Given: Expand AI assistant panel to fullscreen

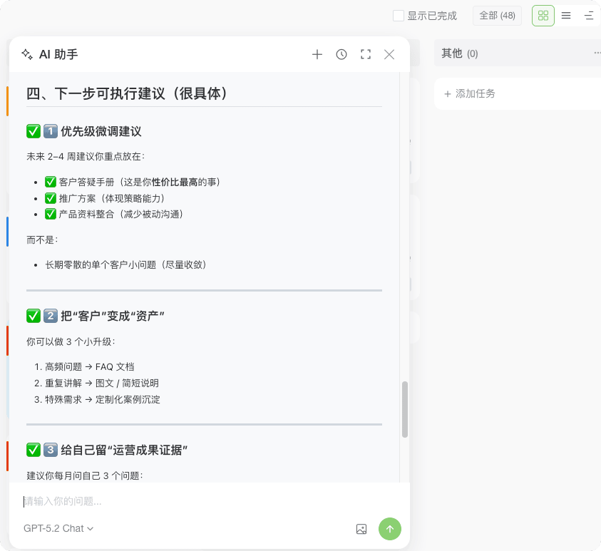Looking at the screenshot, I should click(x=365, y=54).
